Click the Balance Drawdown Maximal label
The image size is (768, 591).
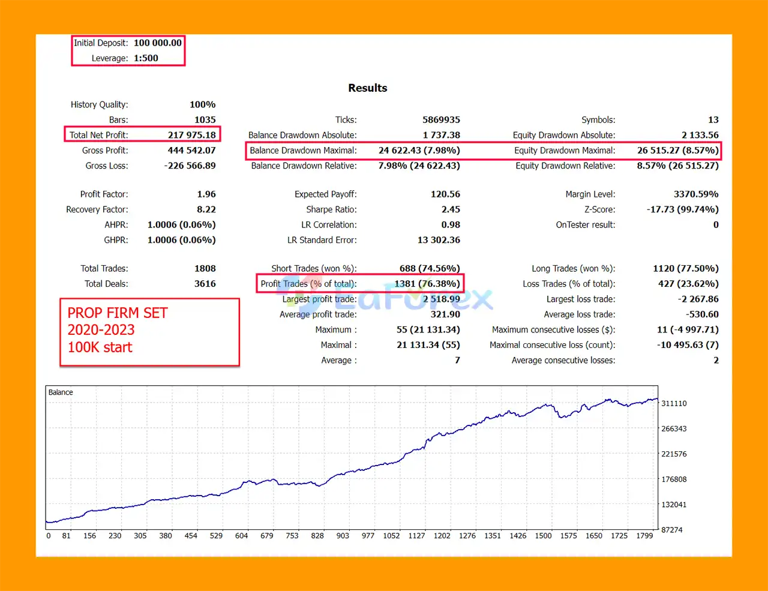tap(303, 151)
